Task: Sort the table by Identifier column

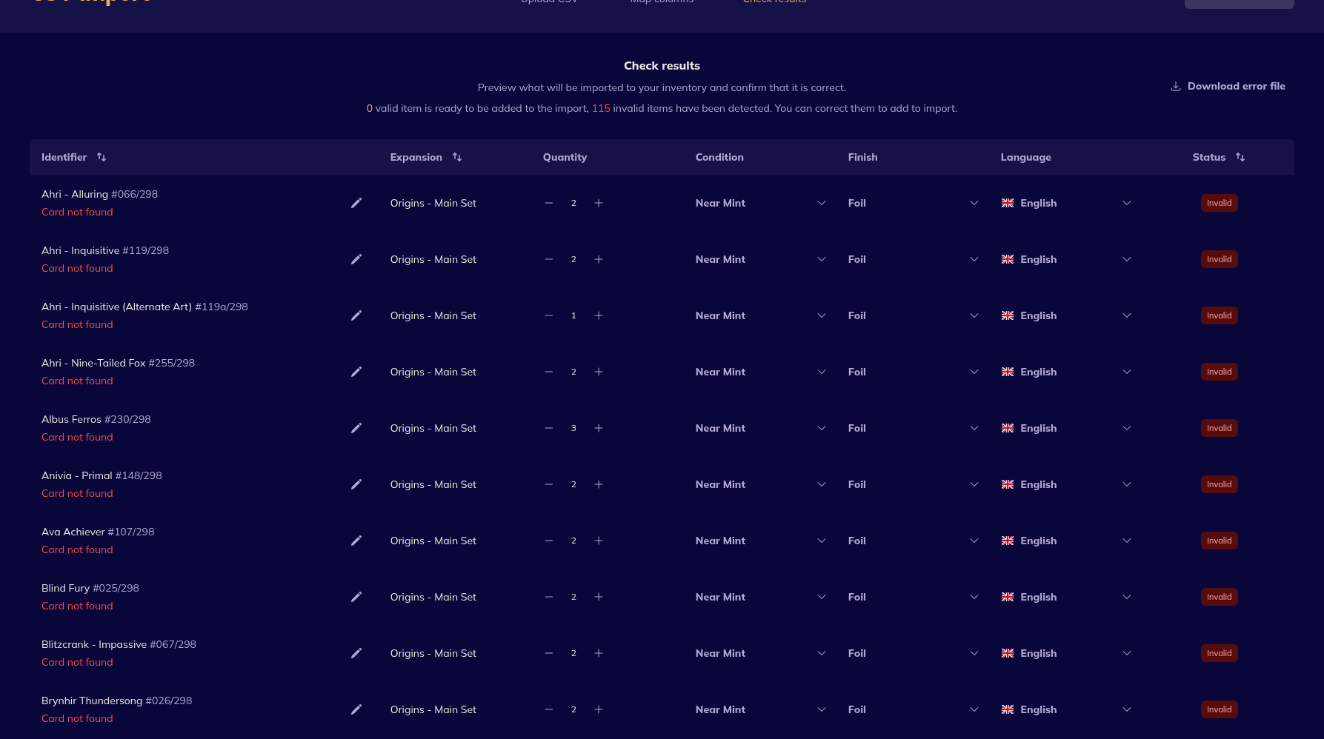Action: (102, 157)
